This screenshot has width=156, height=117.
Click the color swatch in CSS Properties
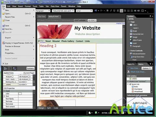point(20,94)
